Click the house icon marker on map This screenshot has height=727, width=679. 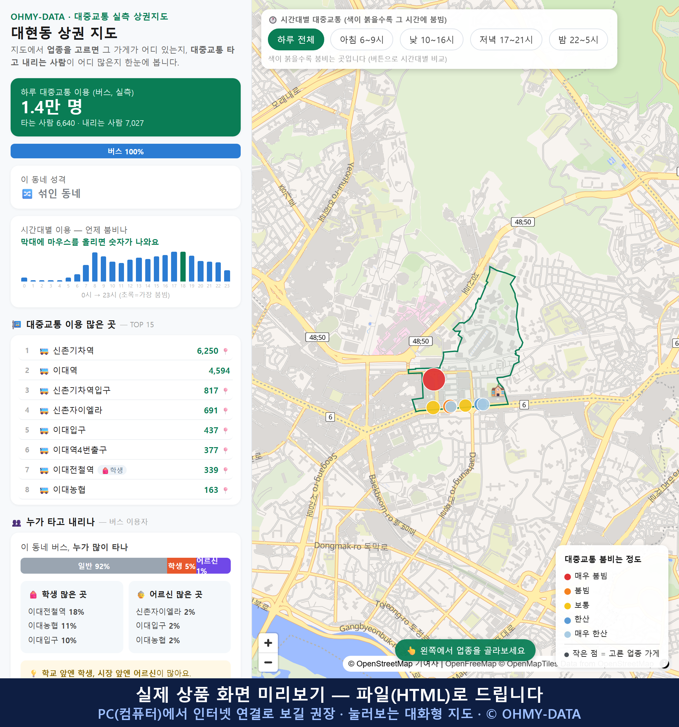pos(497,390)
